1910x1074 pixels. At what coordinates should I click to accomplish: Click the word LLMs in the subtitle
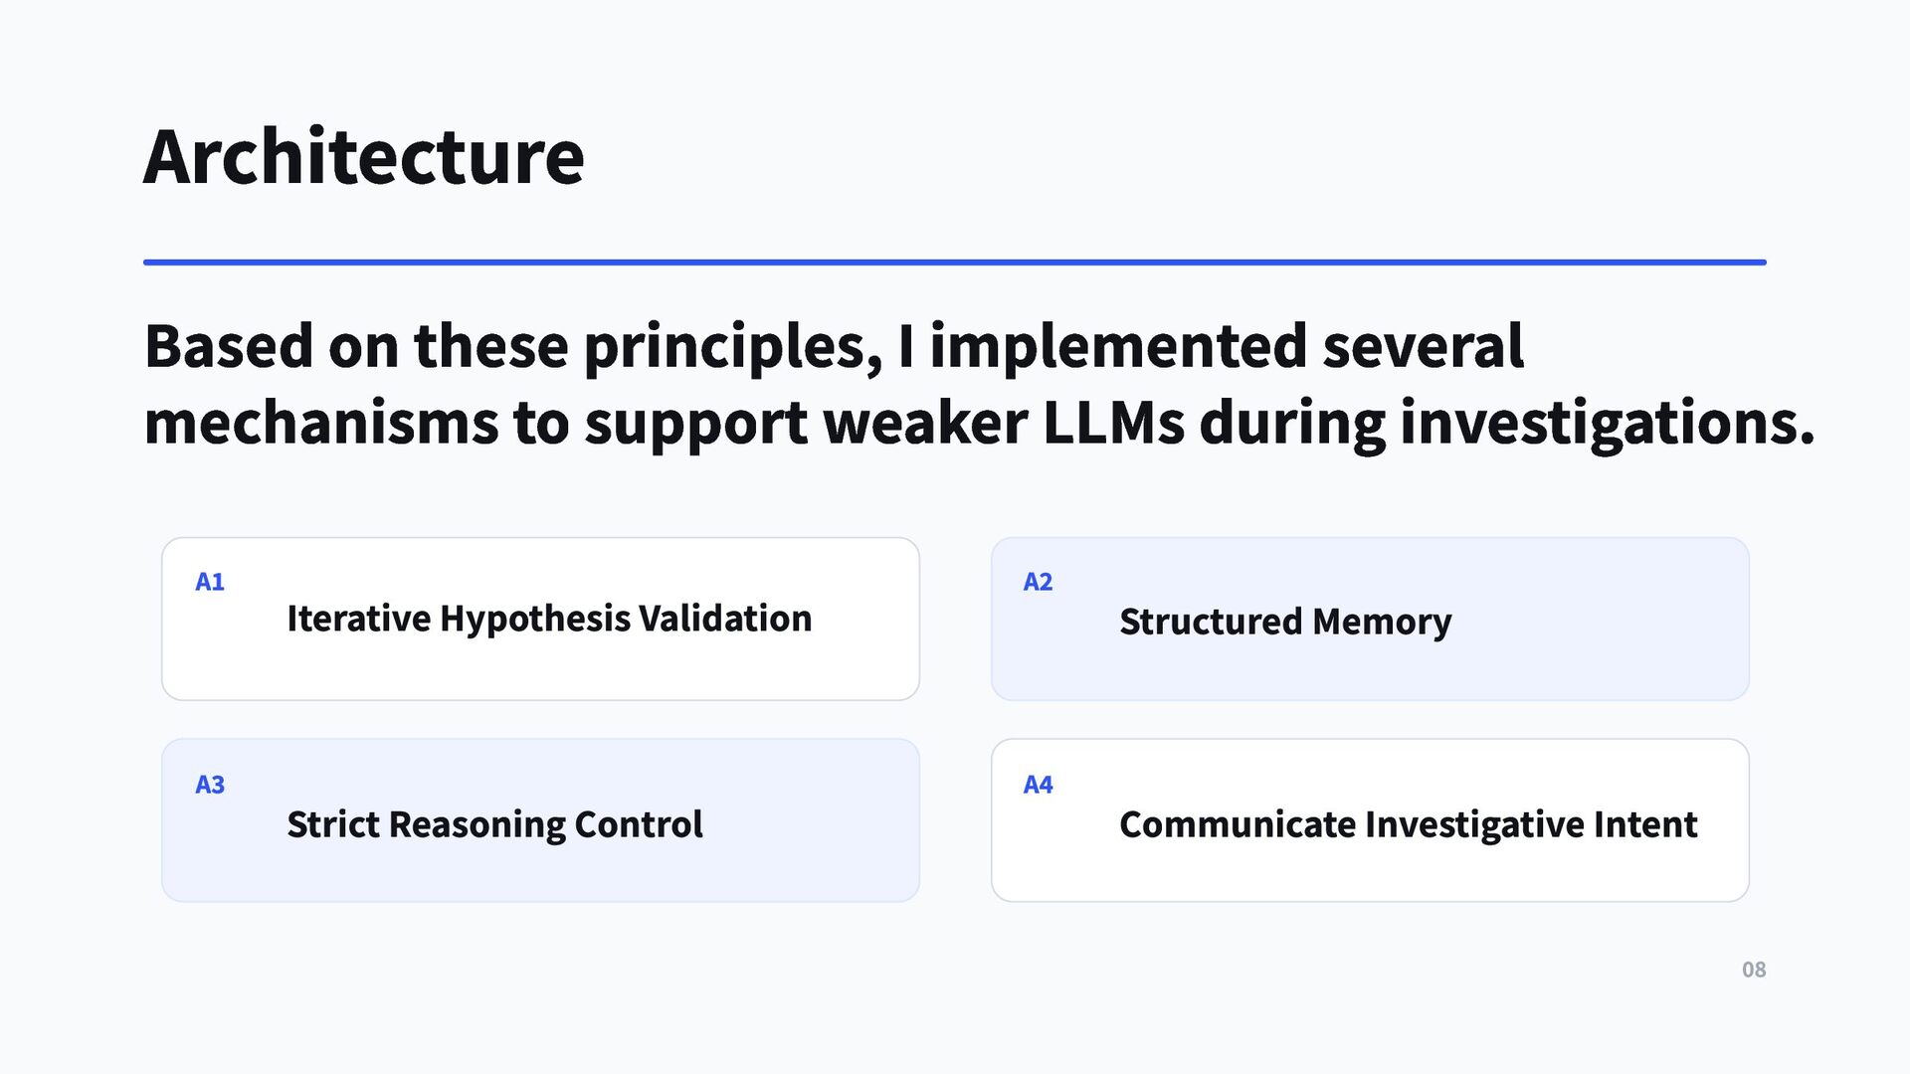coord(1113,422)
